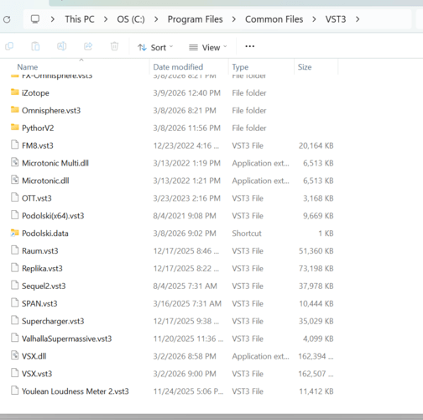Click the PC monitor icon in address bar

coord(35,19)
